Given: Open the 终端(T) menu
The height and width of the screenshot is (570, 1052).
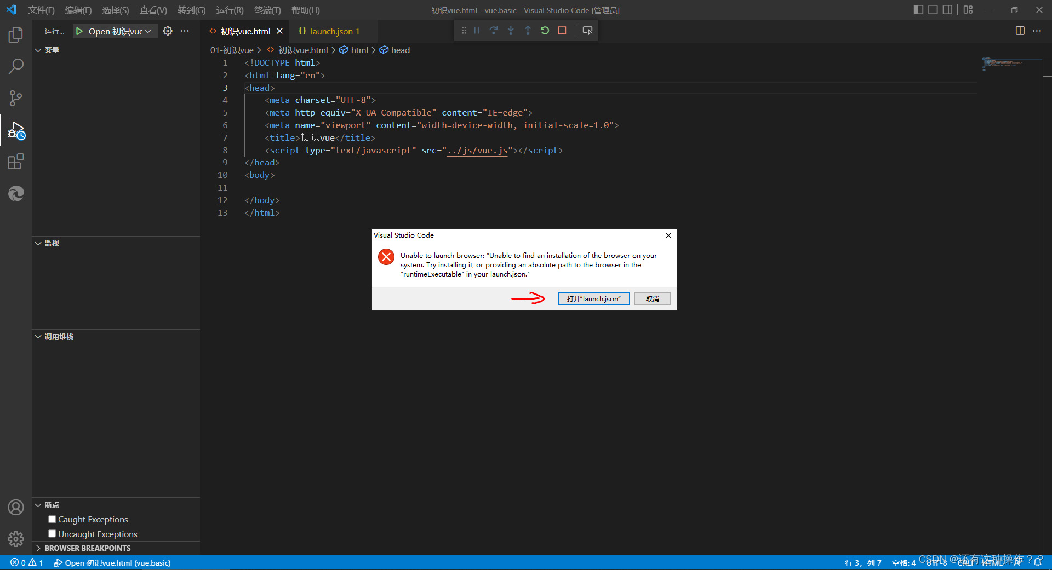Looking at the screenshot, I should click(x=267, y=10).
